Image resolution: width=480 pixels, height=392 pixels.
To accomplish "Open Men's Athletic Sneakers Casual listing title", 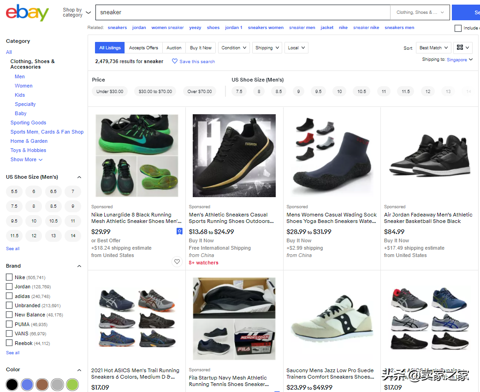I will click(x=231, y=218).
